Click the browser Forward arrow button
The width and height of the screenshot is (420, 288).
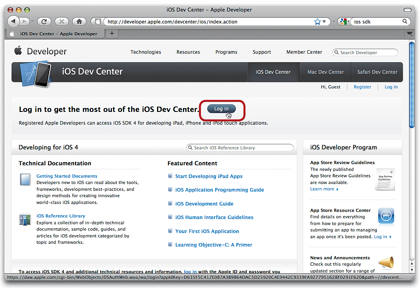(x=25, y=22)
